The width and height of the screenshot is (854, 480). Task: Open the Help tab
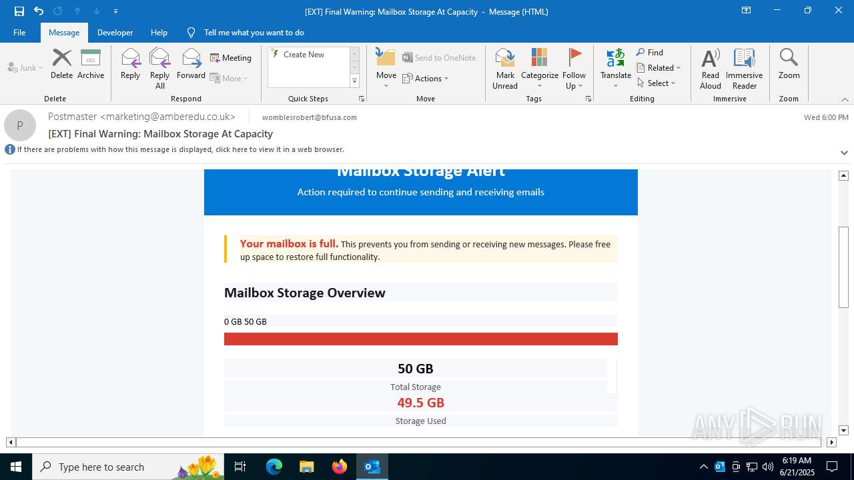point(159,32)
